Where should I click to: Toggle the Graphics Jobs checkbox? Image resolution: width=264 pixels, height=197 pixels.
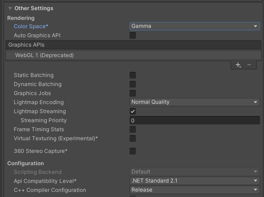[x=133, y=93]
